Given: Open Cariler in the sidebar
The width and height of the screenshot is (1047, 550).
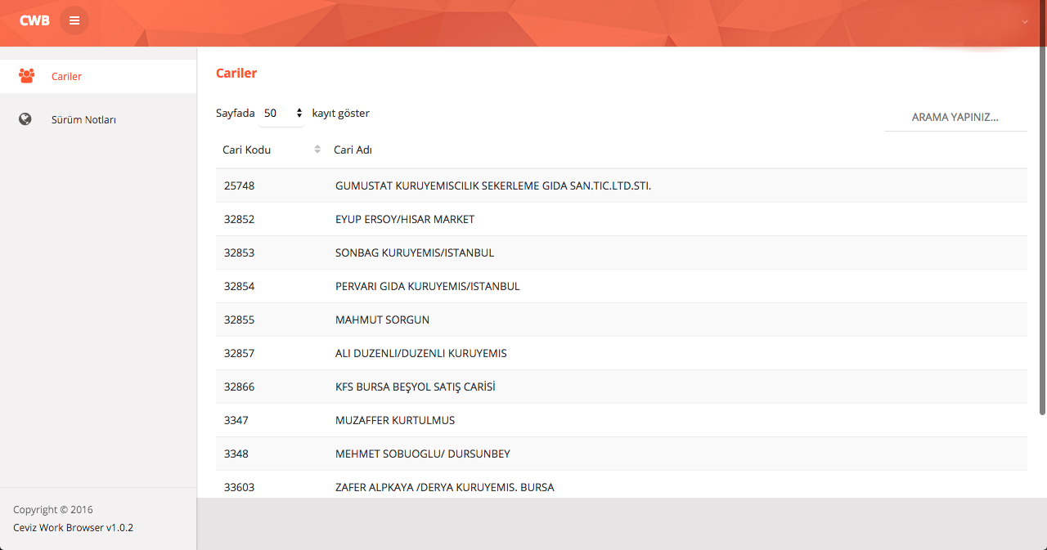Looking at the screenshot, I should [98, 76].
